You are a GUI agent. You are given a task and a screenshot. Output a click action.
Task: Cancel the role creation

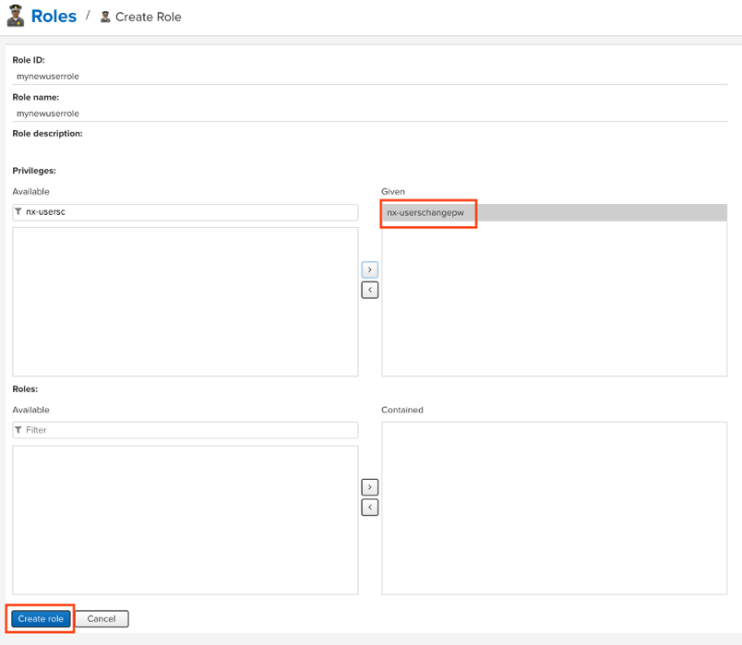[x=102, y=618]
